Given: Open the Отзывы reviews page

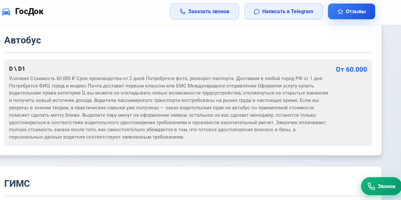Looking at the screenshot, I should pyautogui.click(x=351, y=12).
